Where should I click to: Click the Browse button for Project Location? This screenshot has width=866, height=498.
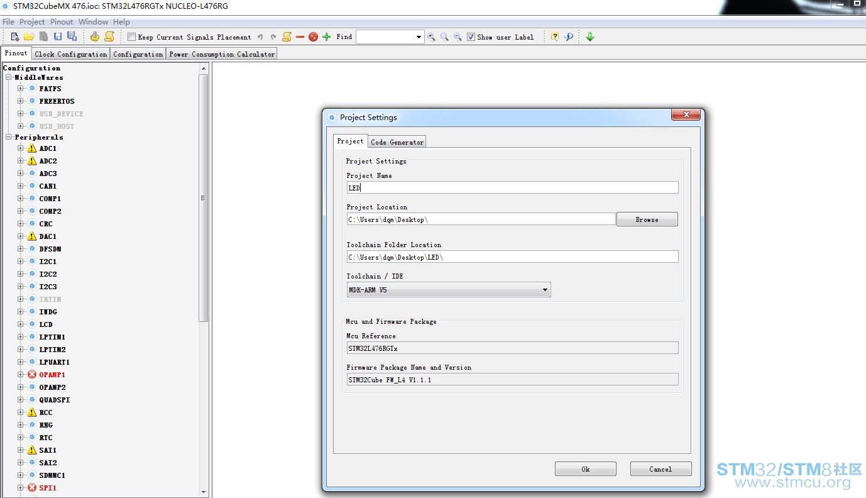click(x=647, y=219)
